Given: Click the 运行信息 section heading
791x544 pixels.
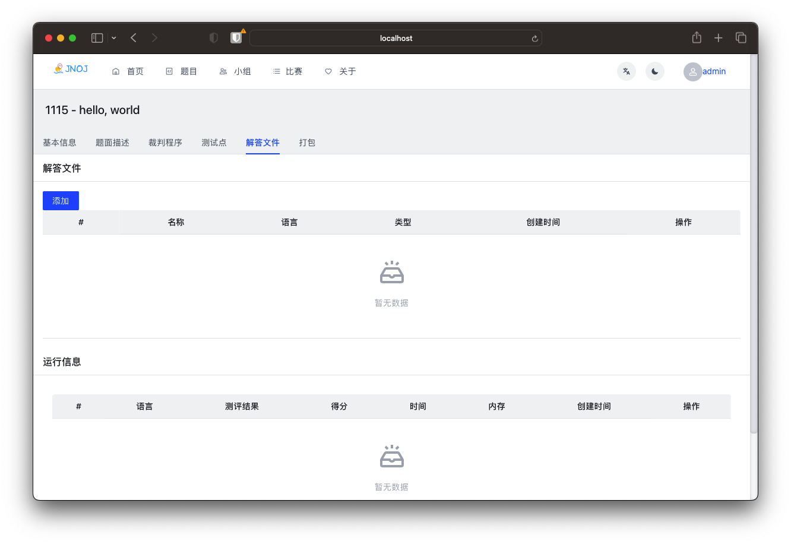Looking at the screenshot, I should (x=62, y=362).
